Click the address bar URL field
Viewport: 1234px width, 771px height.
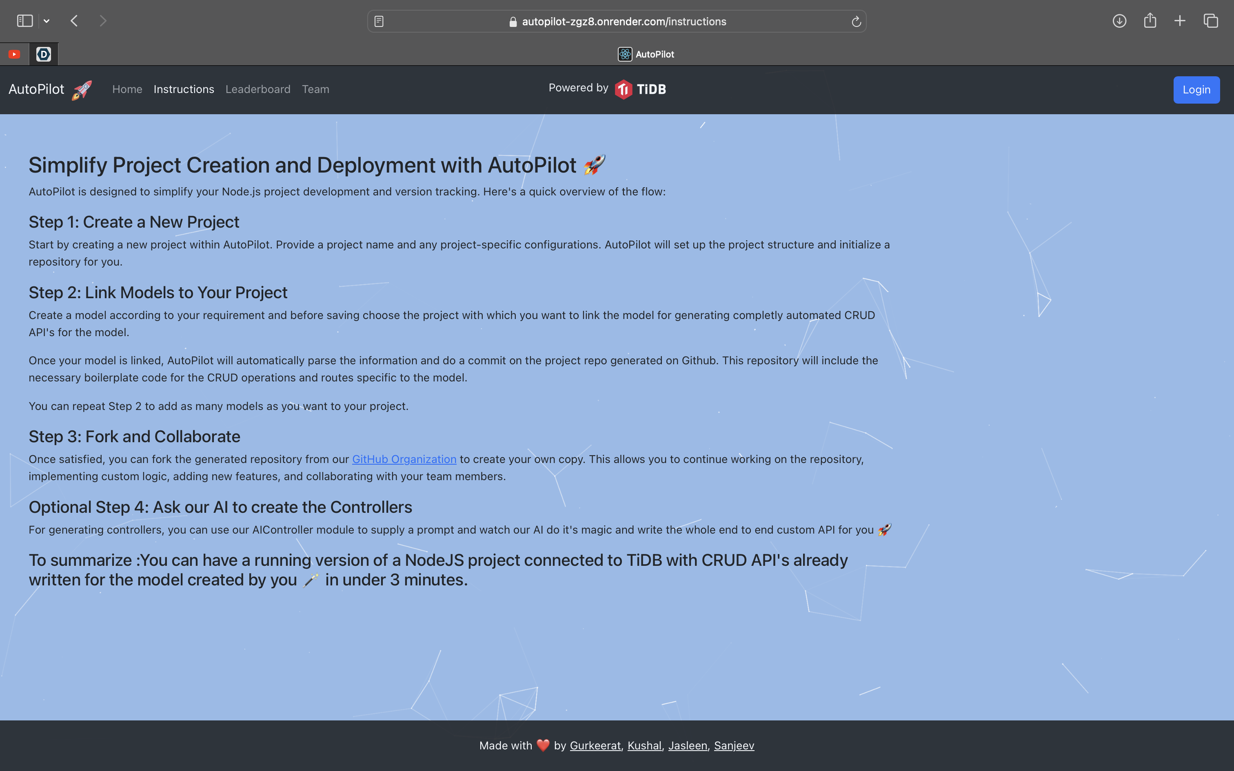point(623,21)
